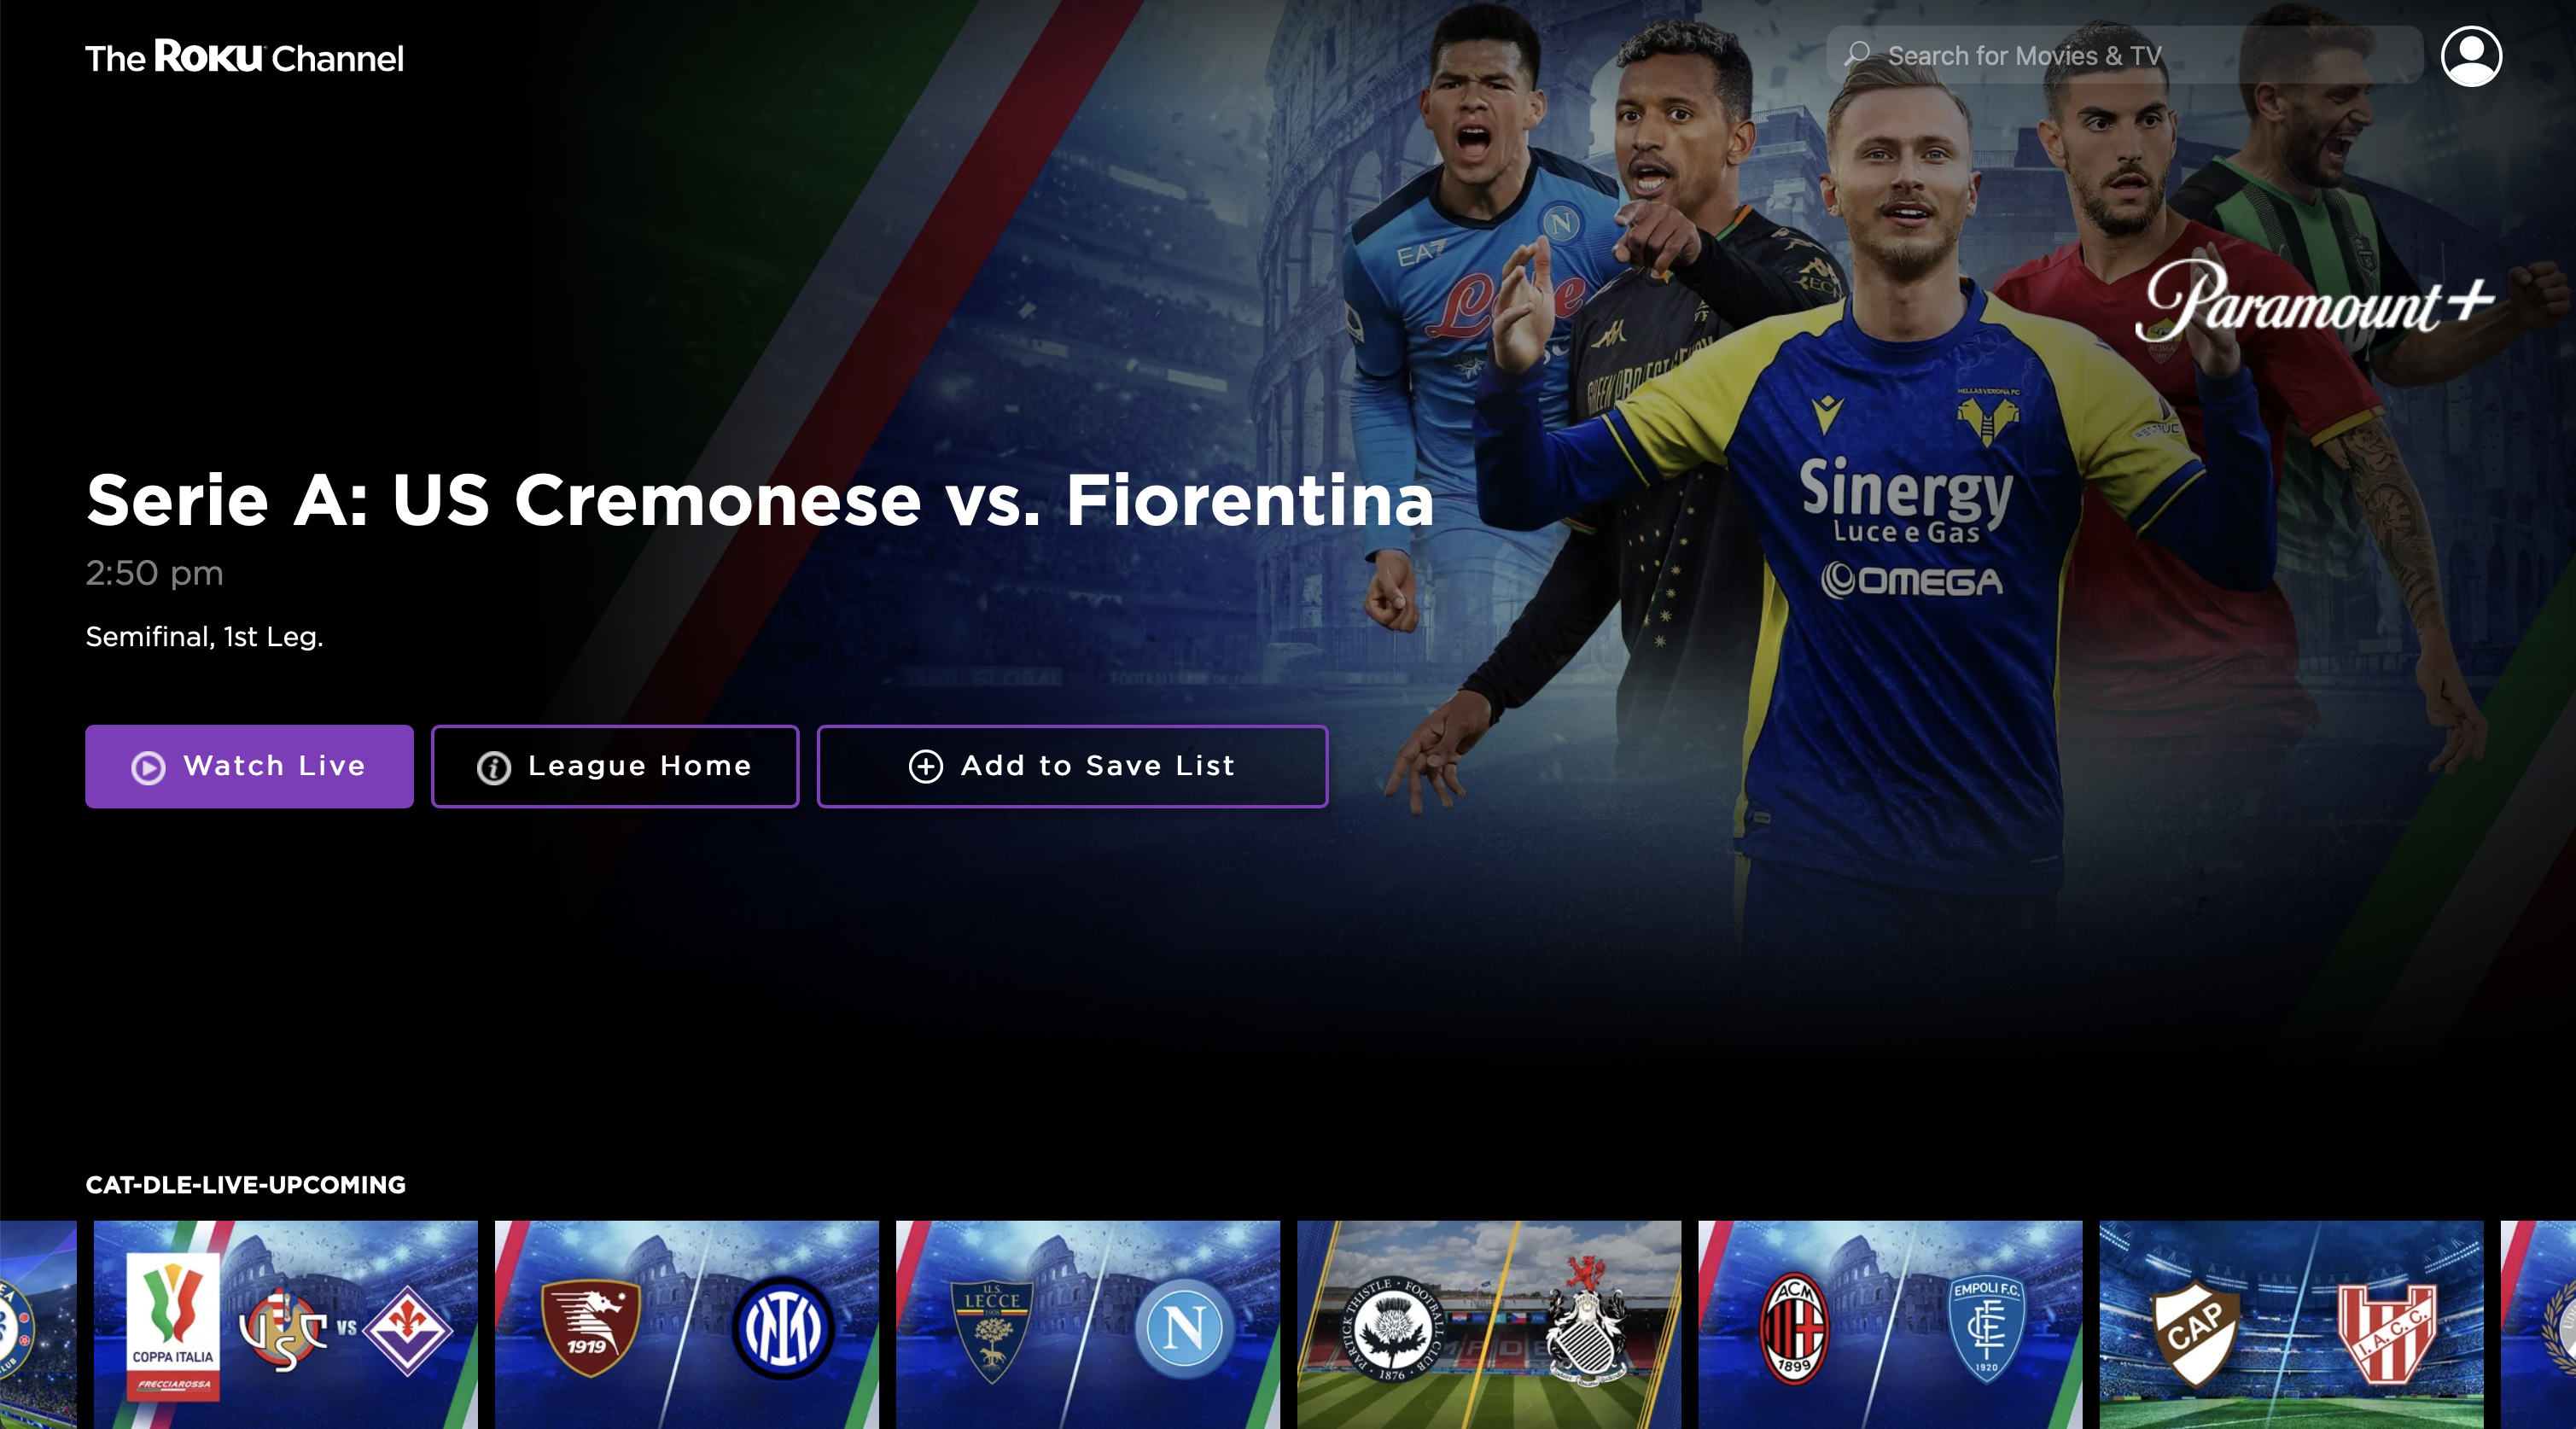The width and height of the screenshot is (2576, 1429).
Task: Open the Lecce vs Napoli match tile
Action: [1087, 1324]
